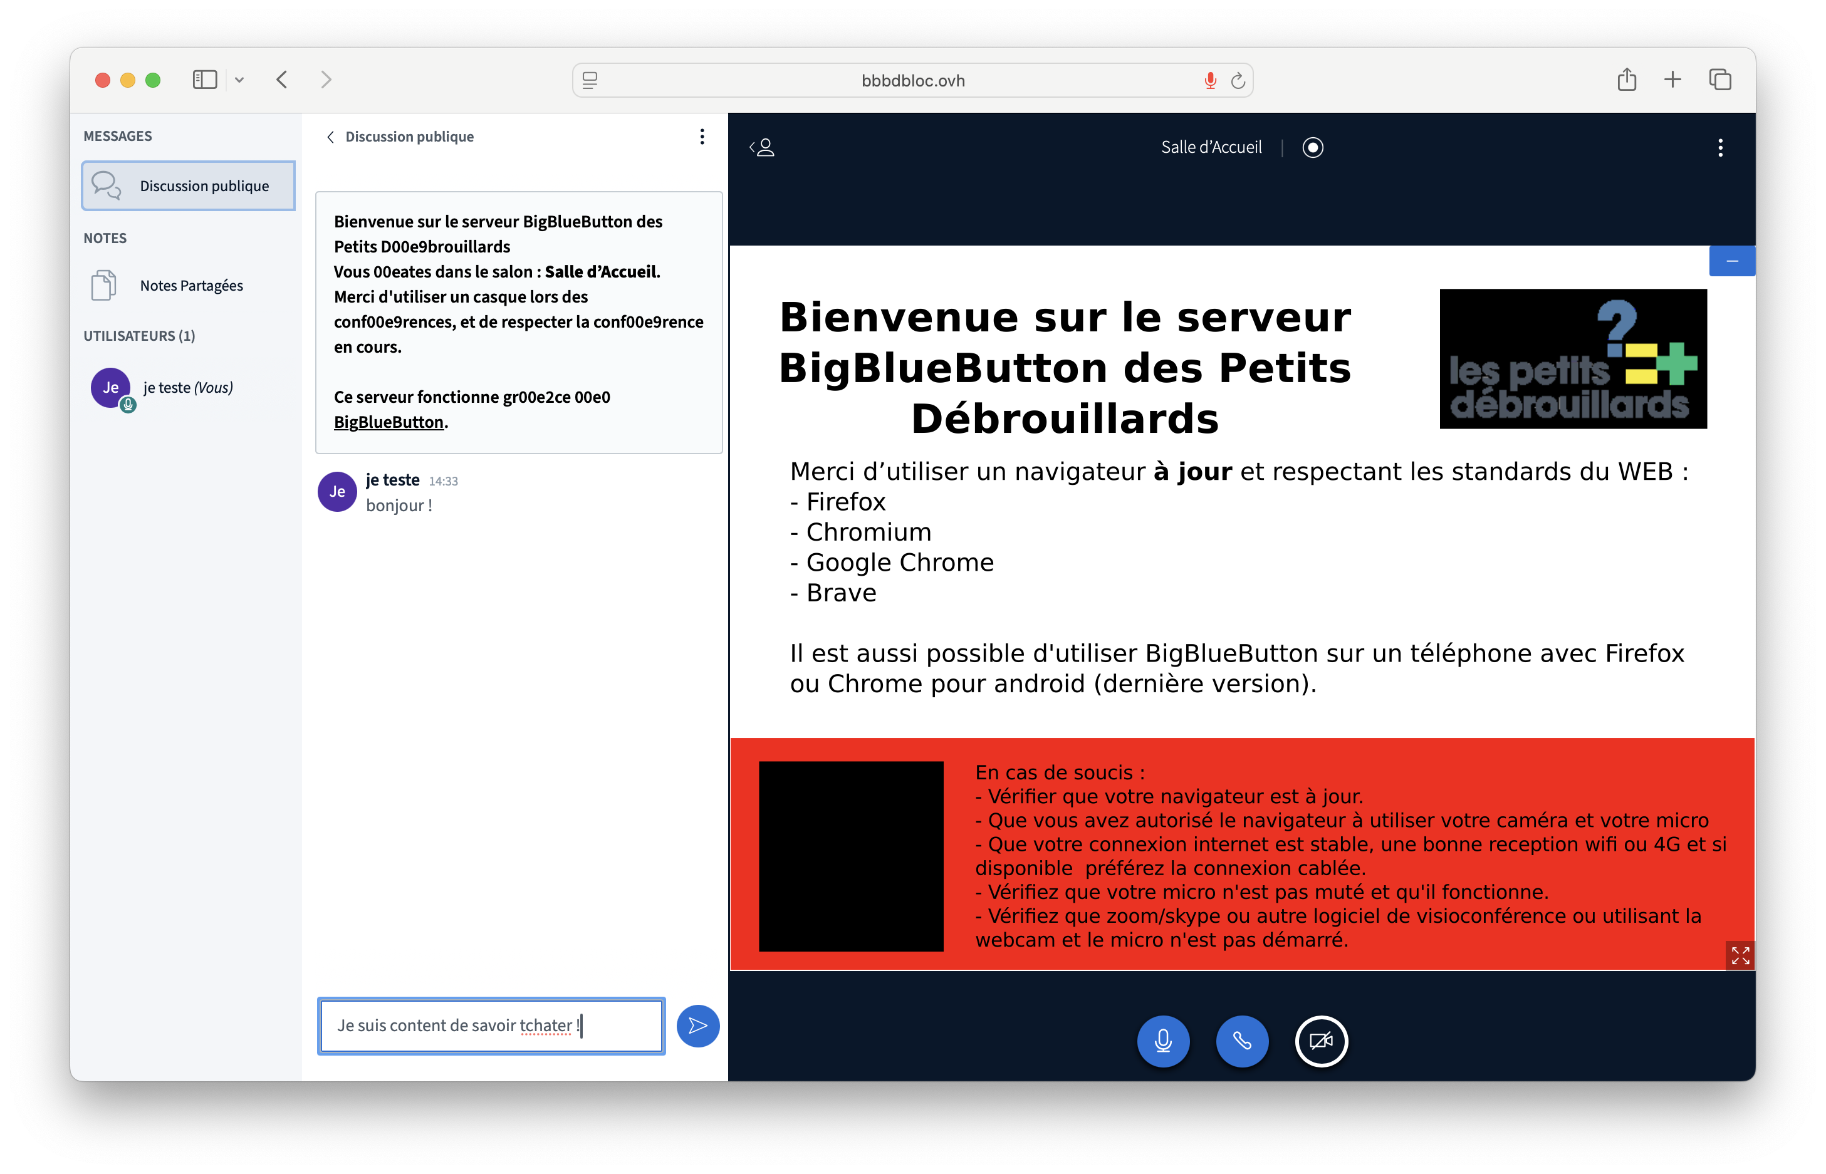The height and width of the screenshot is (1174, 1826).
Task: Open Notes Partagées
Action: click(190, 286)
